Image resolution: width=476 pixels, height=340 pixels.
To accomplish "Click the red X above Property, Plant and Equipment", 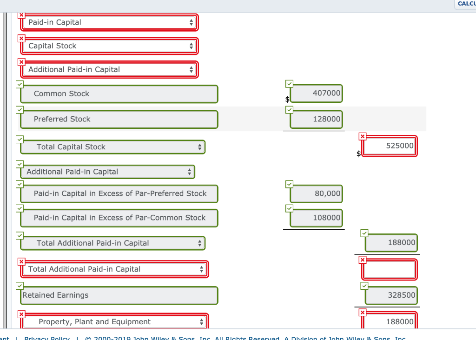I will tap(21, 313).
